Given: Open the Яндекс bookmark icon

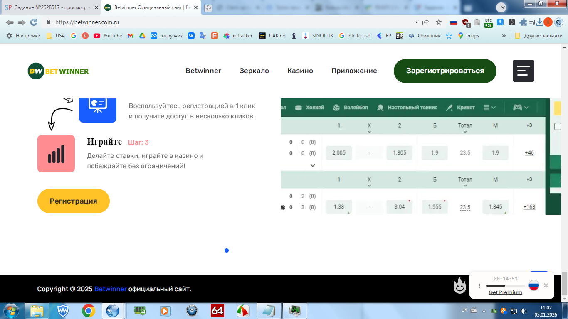Looking at the screenshot, I should click(x=85, y=36).
